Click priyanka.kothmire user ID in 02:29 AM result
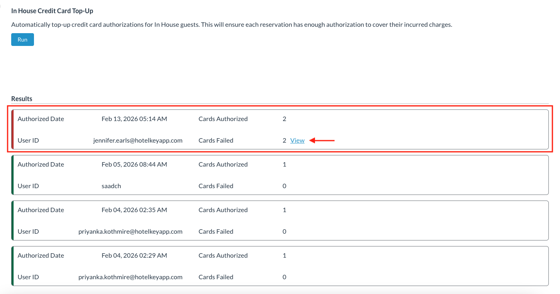The height and width of the screenshot is (294, 560). point(130,277)
